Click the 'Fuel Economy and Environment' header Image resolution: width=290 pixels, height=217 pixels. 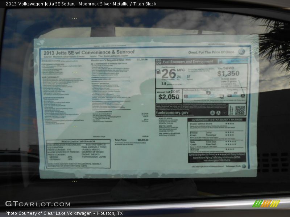pyautogui.click(x=188, y=61)
